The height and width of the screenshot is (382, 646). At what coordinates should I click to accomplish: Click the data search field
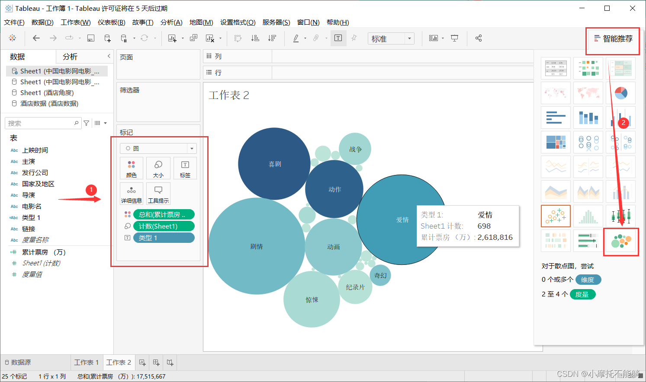(43, 123)
